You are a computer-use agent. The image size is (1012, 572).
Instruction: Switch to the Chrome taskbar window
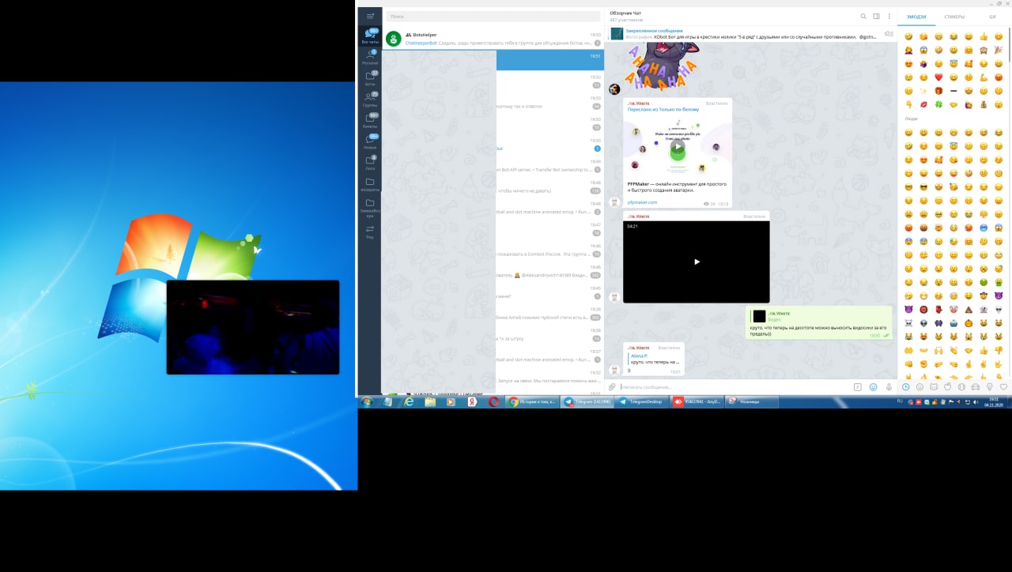pos(532,401)
